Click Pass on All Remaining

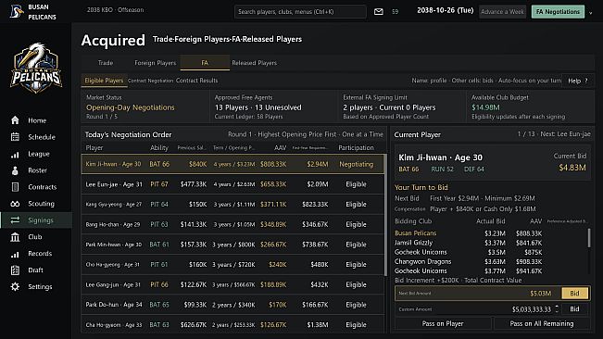542,323
